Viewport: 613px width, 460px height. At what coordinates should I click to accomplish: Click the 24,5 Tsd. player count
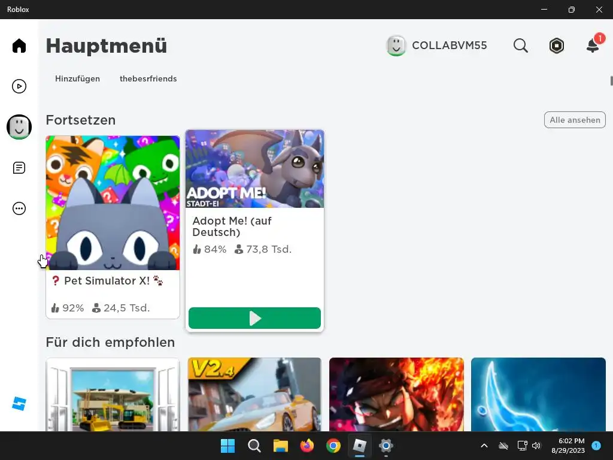pyautogui.click(x=121, y=308)
